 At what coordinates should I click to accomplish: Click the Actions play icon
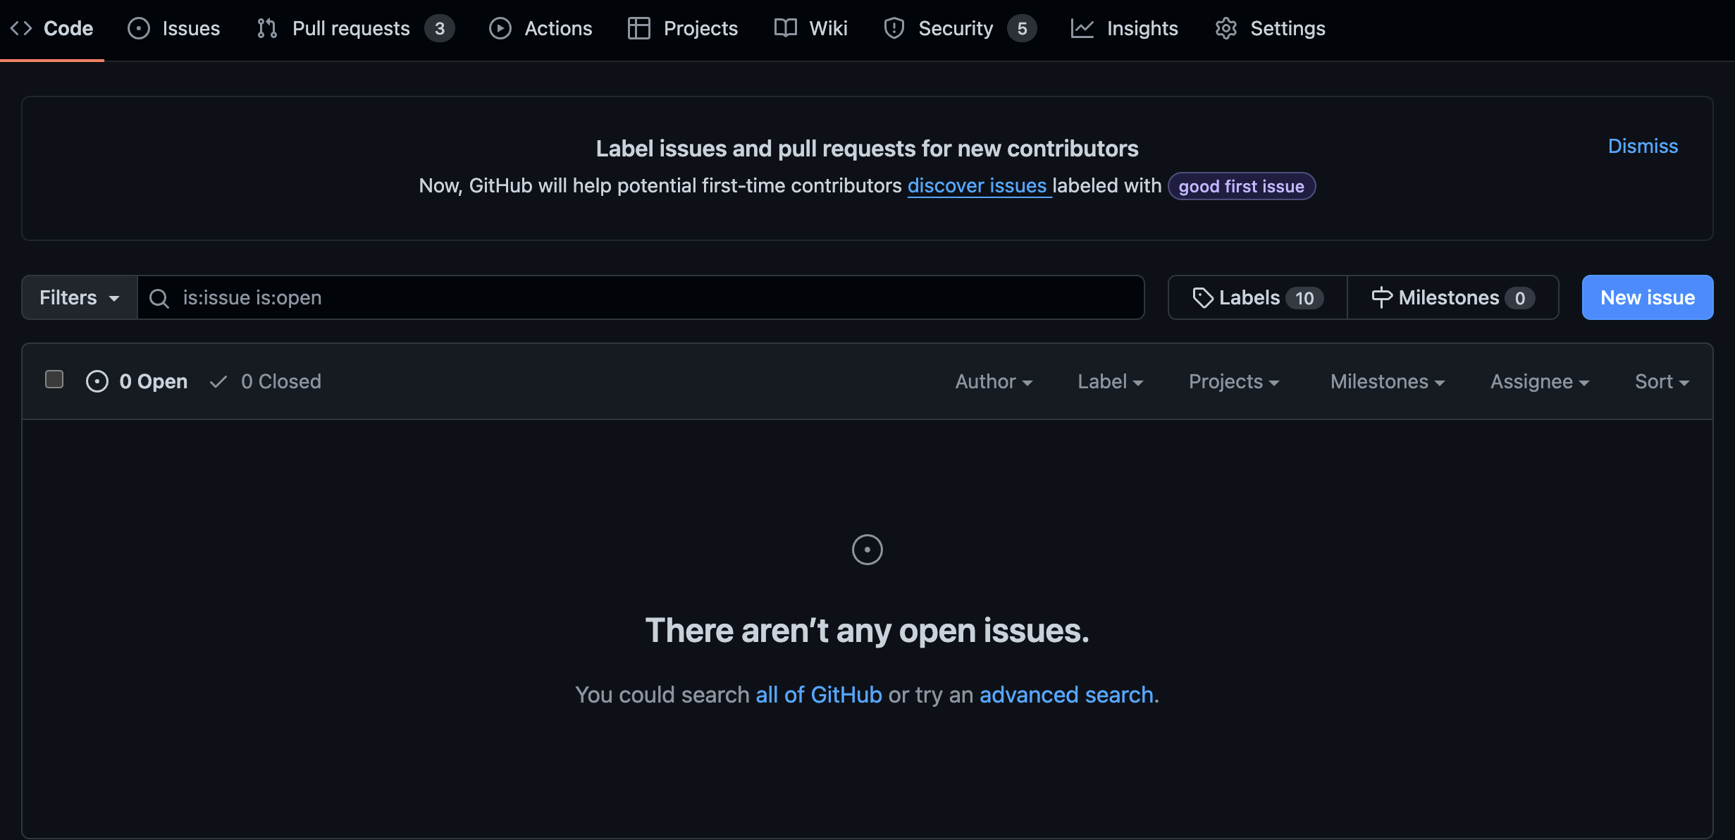[x=500, y=28]
